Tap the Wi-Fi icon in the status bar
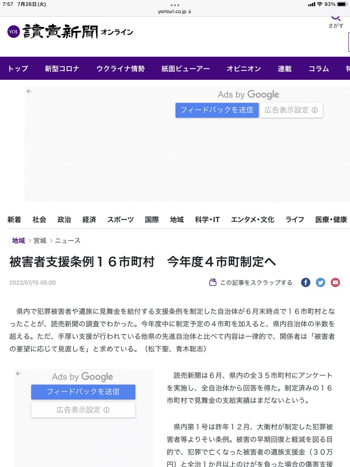 coord(320,4)
